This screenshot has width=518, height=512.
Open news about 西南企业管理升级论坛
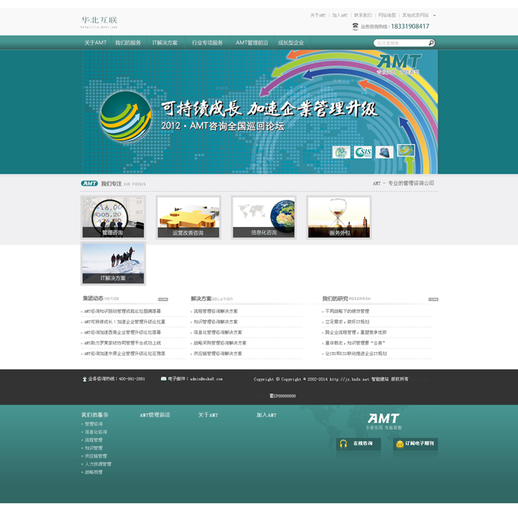click(123, 332)
